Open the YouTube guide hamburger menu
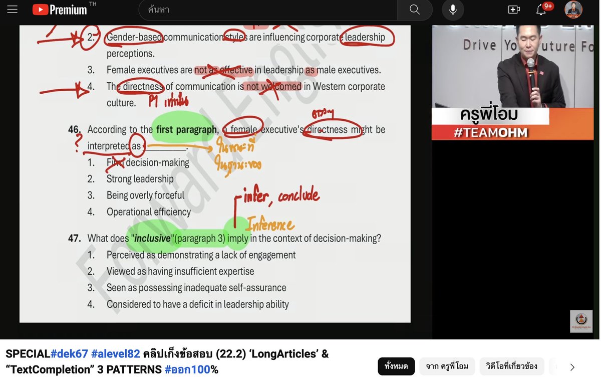This screenshot has height=379, width=601. pyautogui.click(x=12, y=10)
